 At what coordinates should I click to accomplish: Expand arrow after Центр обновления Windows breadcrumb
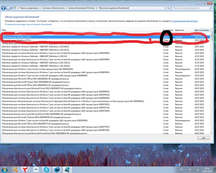[97, 8]
